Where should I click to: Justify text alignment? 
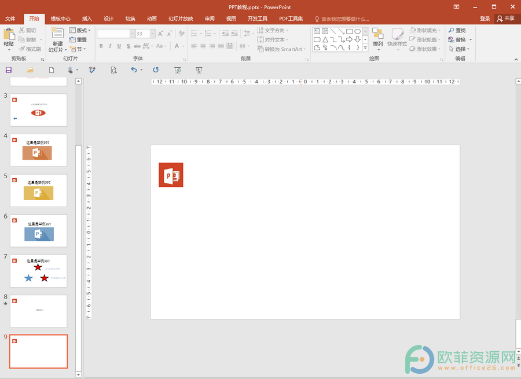click(221, 46)
